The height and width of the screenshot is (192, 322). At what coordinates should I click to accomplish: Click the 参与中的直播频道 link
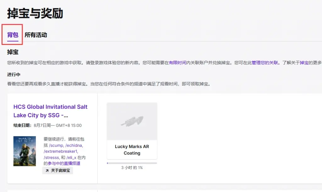point(64,163)
